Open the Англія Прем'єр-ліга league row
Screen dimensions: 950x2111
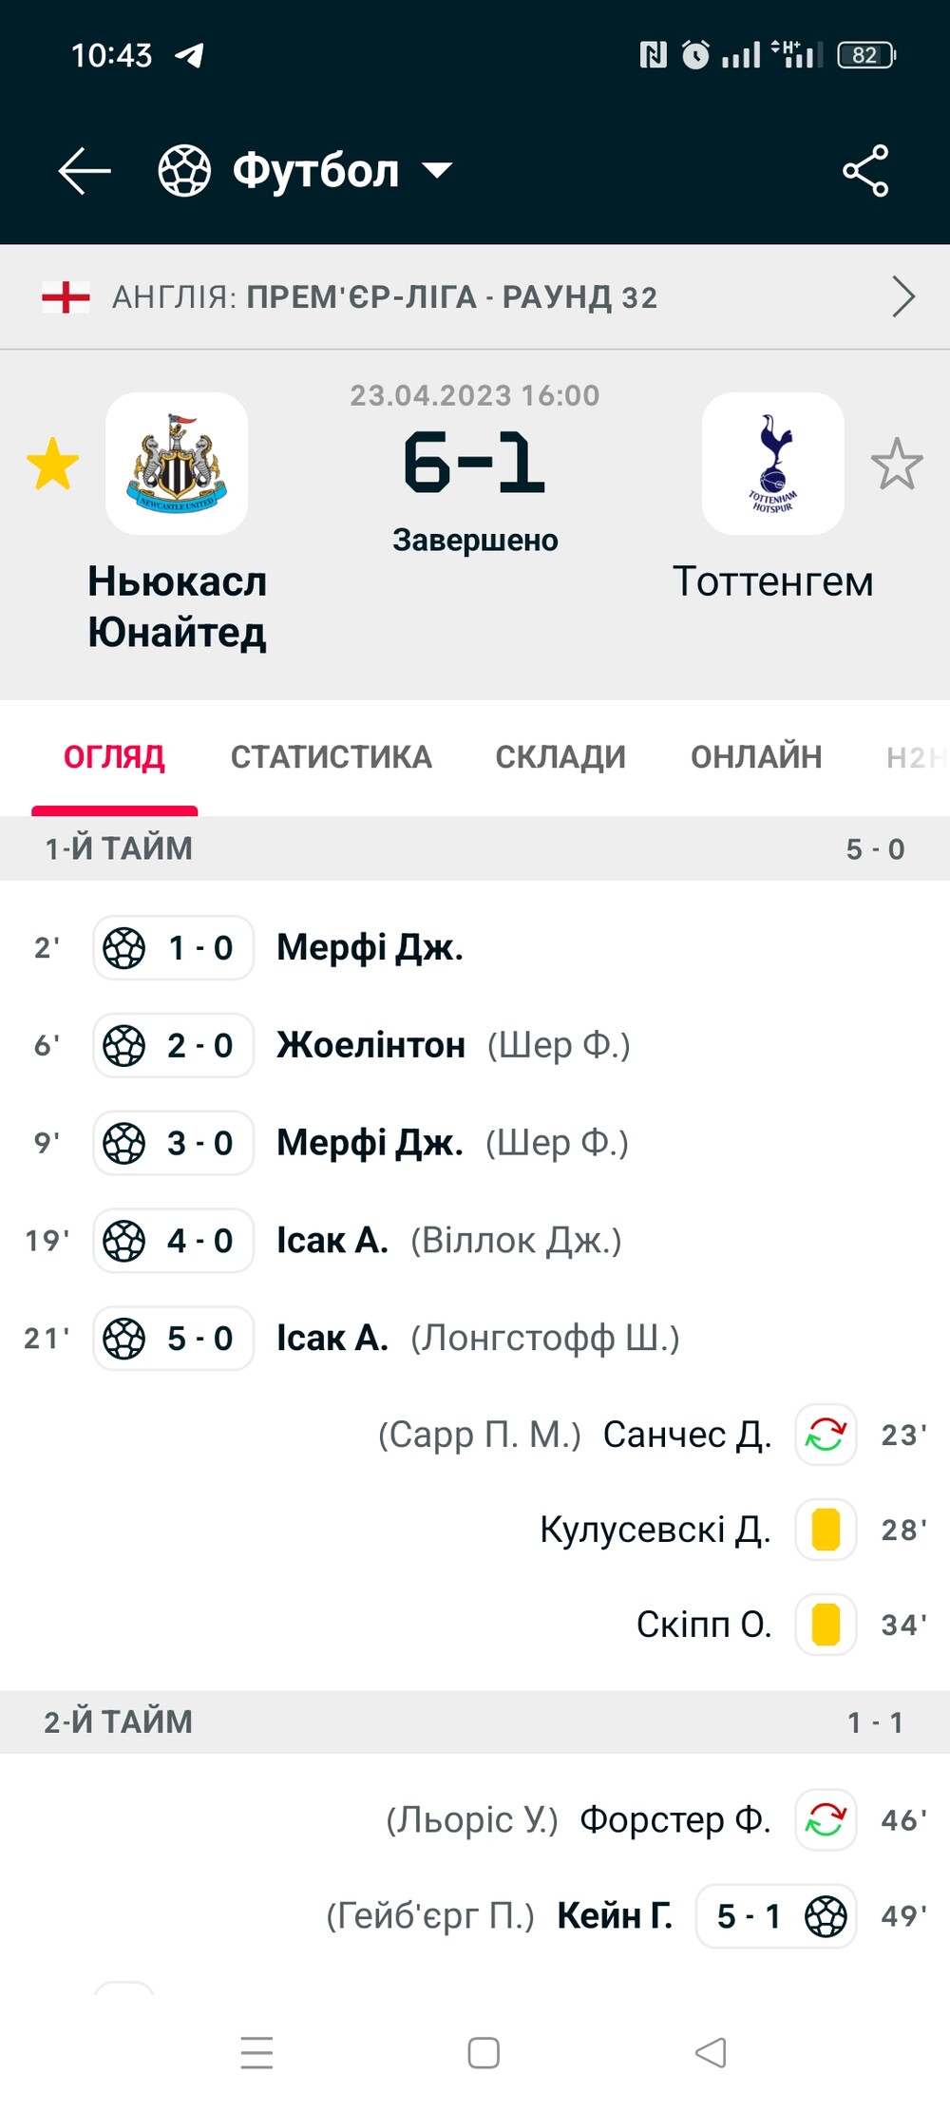475,297
